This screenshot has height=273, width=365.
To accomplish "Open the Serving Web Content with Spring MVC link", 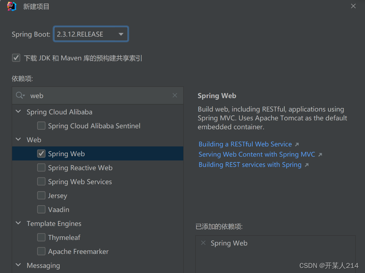I will click(255, 154).
